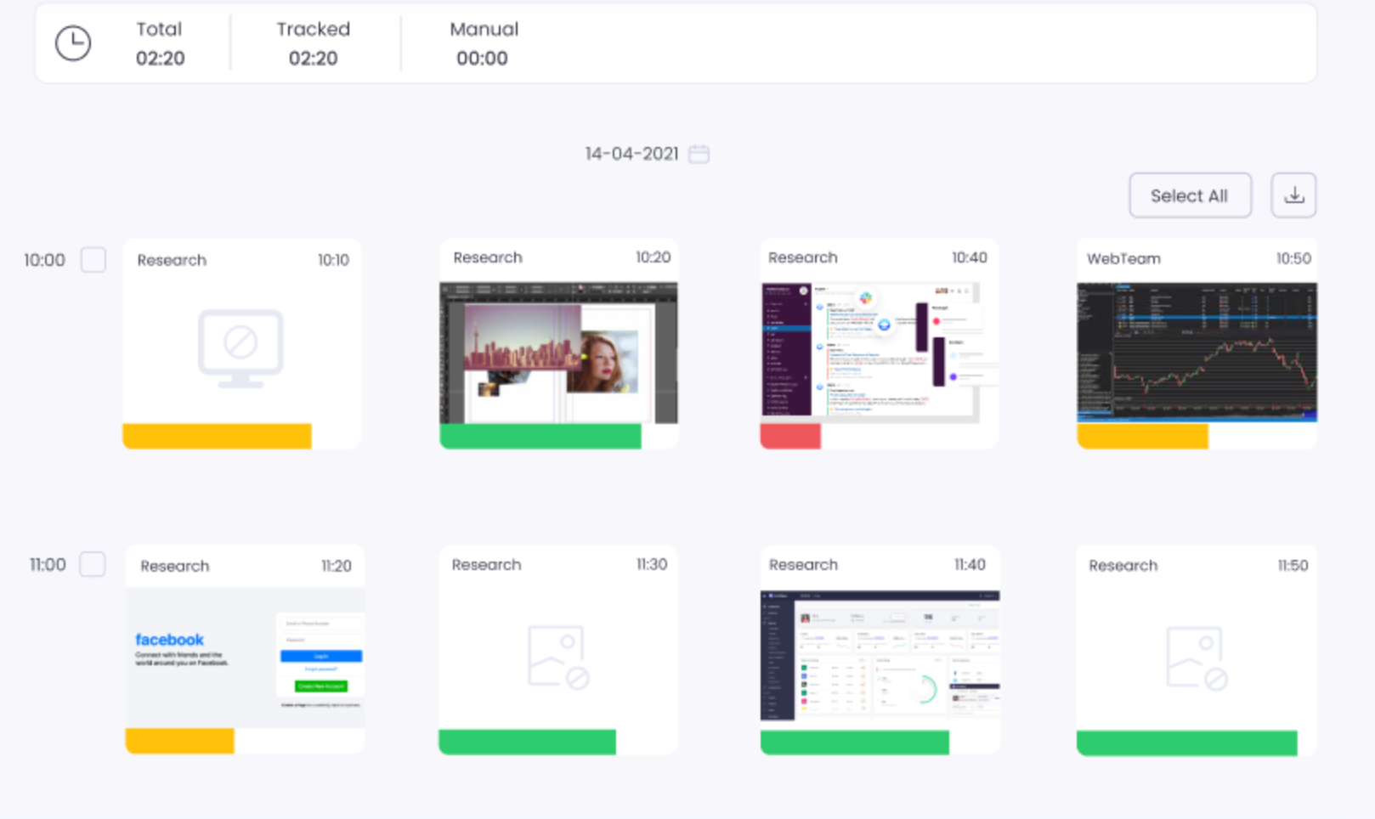Click the missing image icon in the 11:50 card
This screenshot has width=1375, height=819.
click(1196, 657)
